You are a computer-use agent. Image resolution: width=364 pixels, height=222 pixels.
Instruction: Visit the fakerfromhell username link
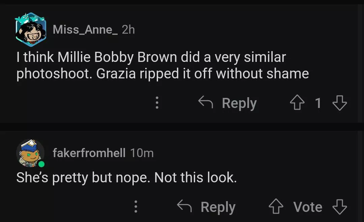tap(89, 153)
